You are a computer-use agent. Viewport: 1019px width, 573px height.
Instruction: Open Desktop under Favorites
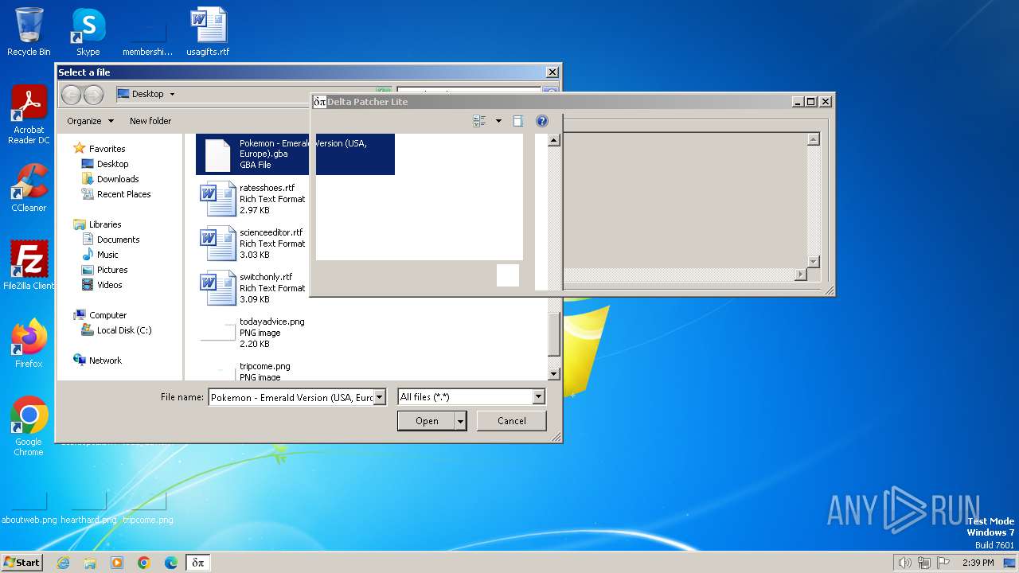pos(112,164)
